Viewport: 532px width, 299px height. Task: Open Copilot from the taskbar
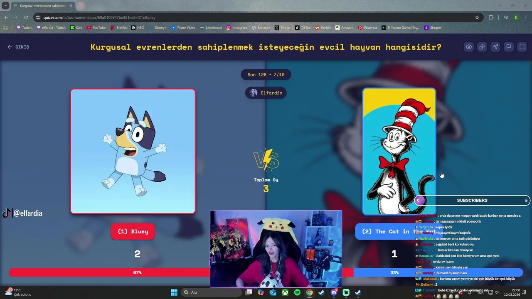click(261, 292)
